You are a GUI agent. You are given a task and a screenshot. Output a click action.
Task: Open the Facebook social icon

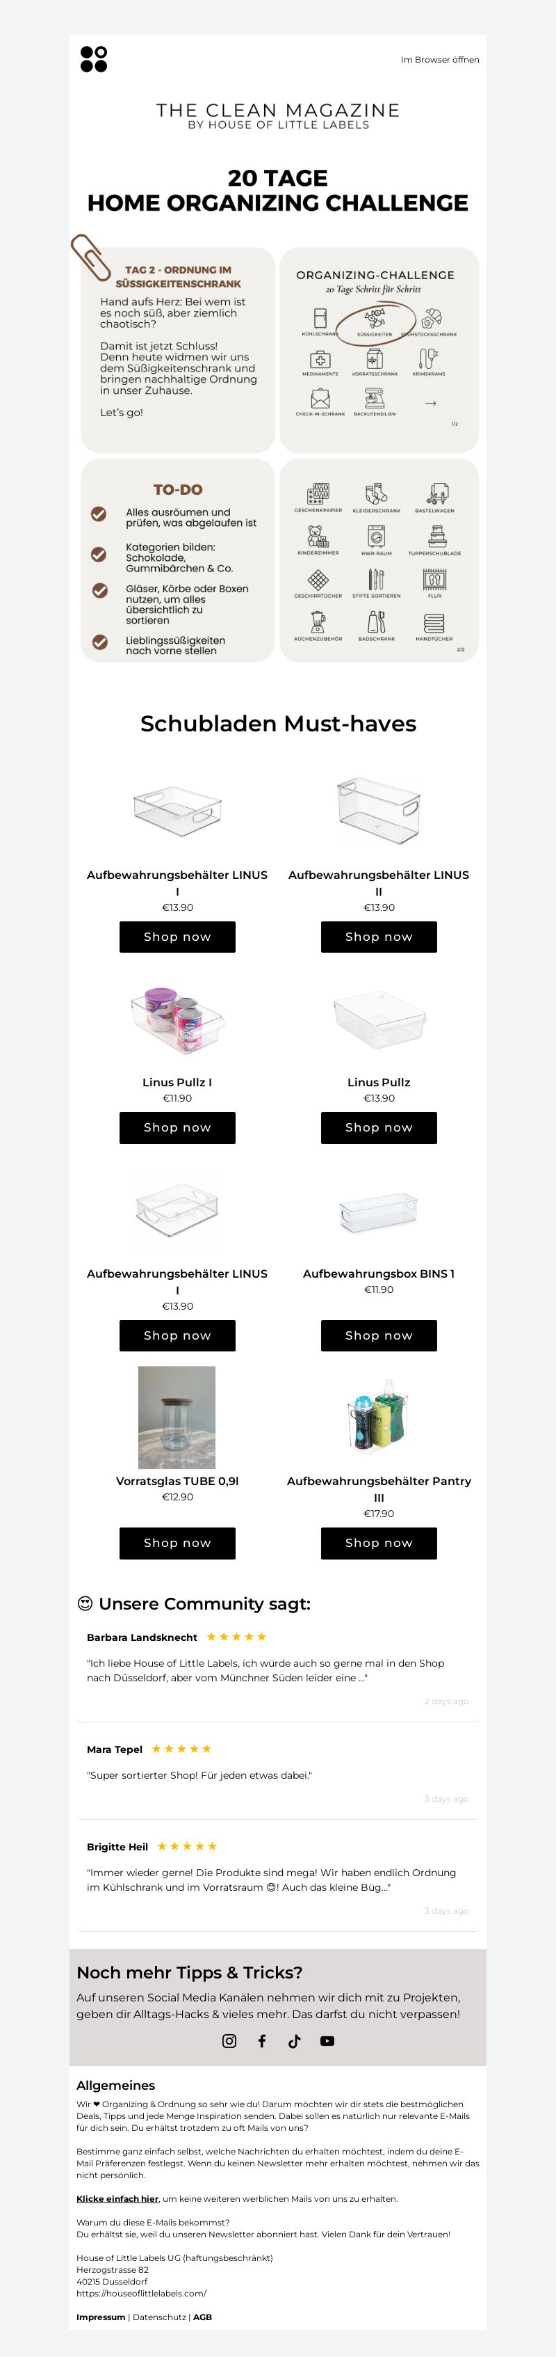261,2040
